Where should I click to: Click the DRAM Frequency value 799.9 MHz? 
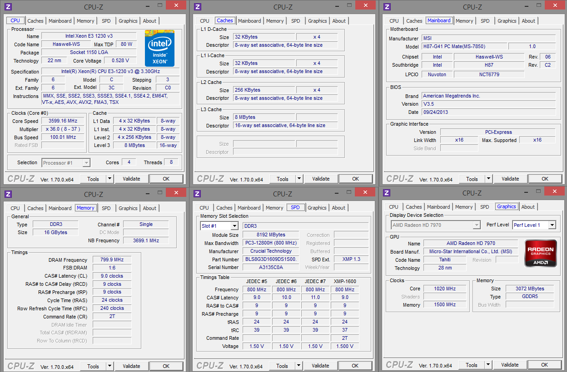(112, 260)
